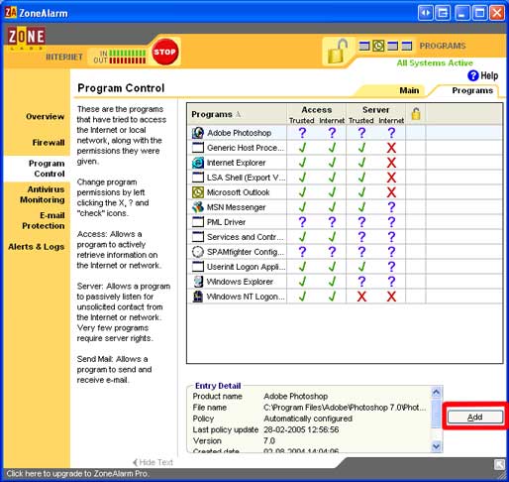Change MSN Messenger Server Internet question mark
This screenshot has height=482, width=509.
pos(391,207)
